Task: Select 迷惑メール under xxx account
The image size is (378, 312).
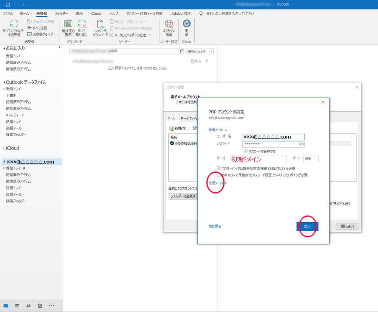Action: tap(14, 194)
